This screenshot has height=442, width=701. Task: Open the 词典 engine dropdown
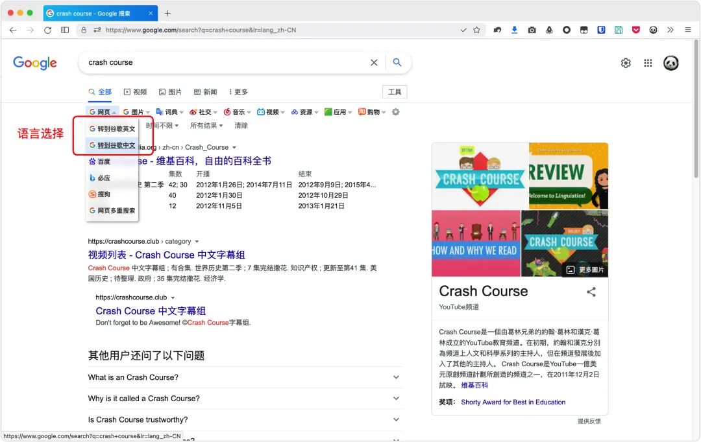(x=170, y=112)
